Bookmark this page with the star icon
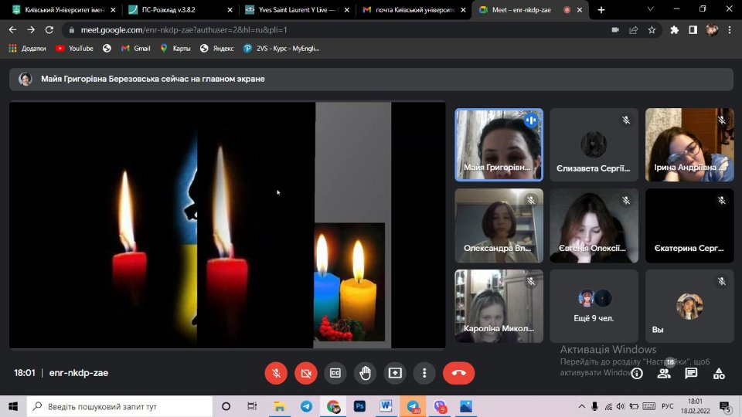 click(652, 30)
